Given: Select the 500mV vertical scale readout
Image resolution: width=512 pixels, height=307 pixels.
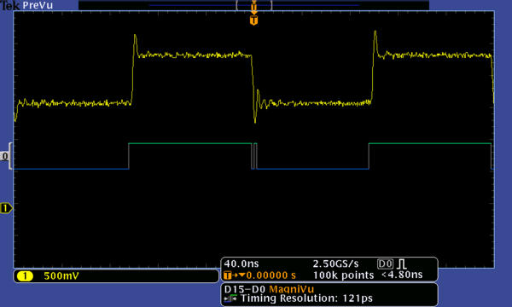Looking at the screenshot, I should [x=61, y=276].
